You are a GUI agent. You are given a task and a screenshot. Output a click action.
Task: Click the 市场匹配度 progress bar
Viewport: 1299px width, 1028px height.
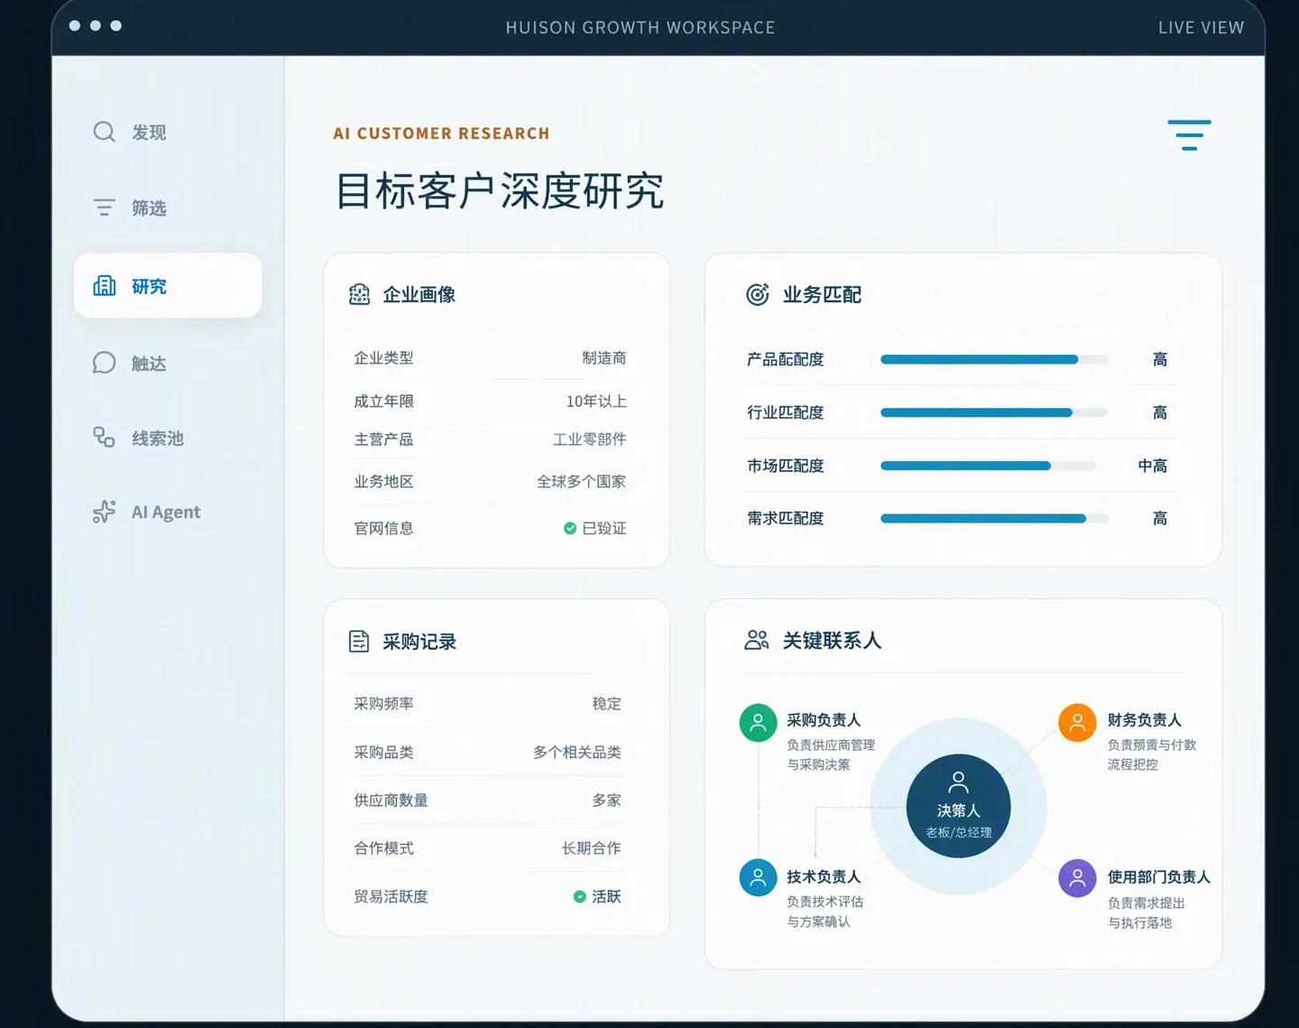[989, 466]
